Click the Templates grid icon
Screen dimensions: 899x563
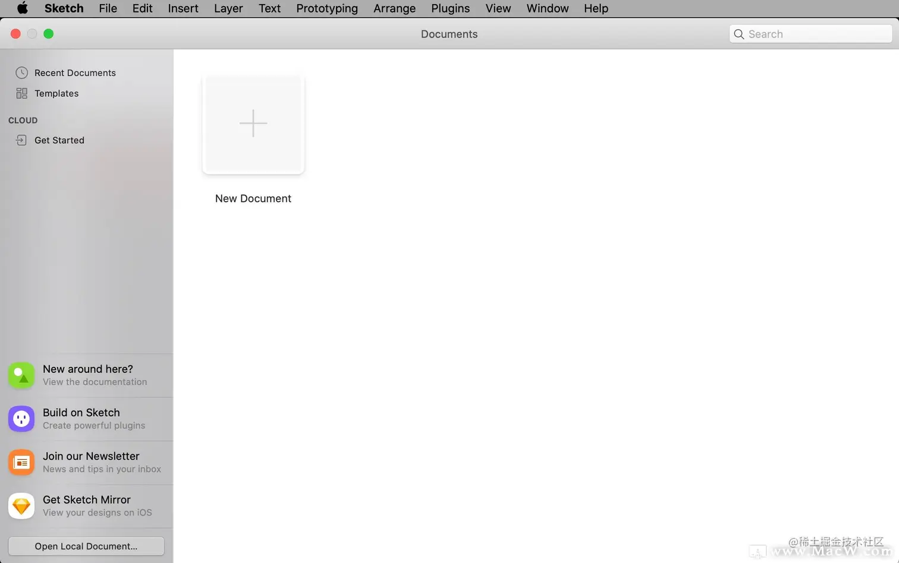[x=21, y=93]
